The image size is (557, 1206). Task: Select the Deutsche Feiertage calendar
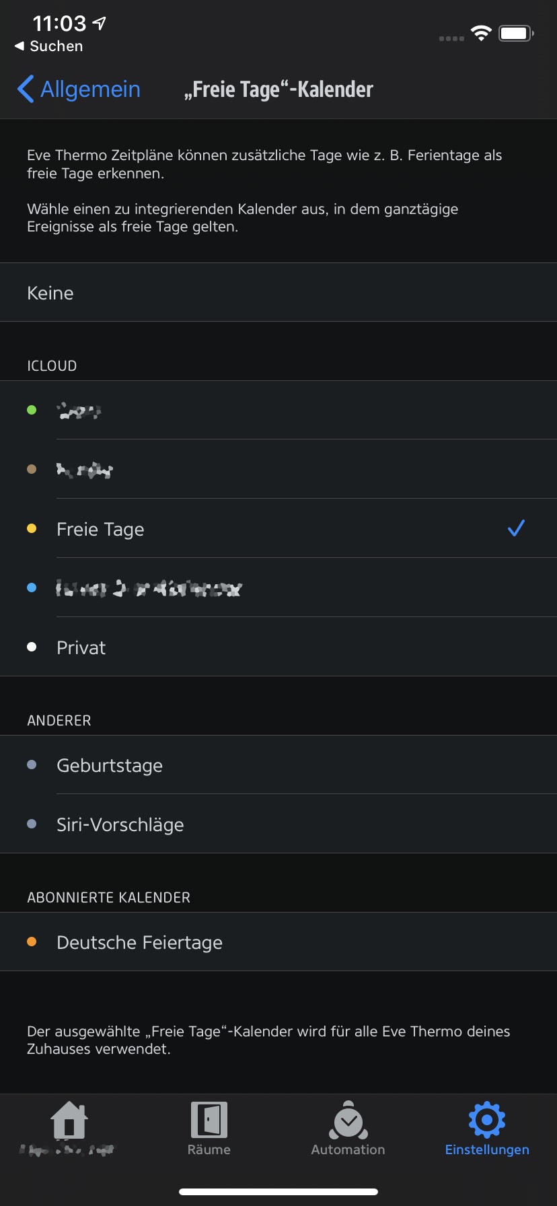[x=278, y=942]
